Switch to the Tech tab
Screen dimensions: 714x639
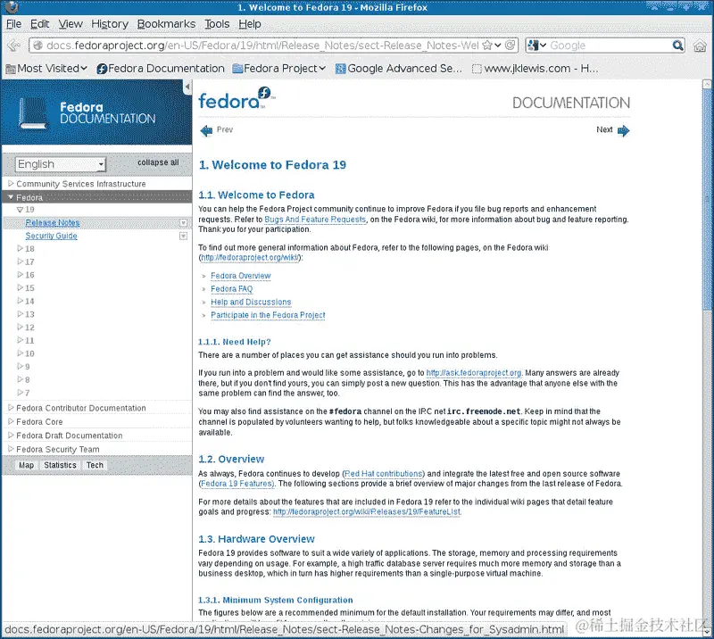[95, 465]
